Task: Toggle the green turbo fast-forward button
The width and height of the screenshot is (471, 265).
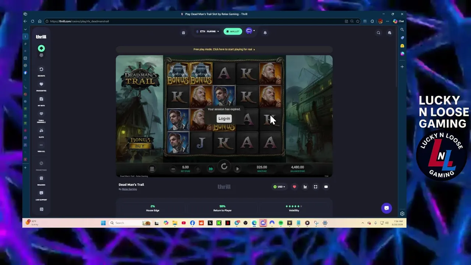Action: [211, 169]
